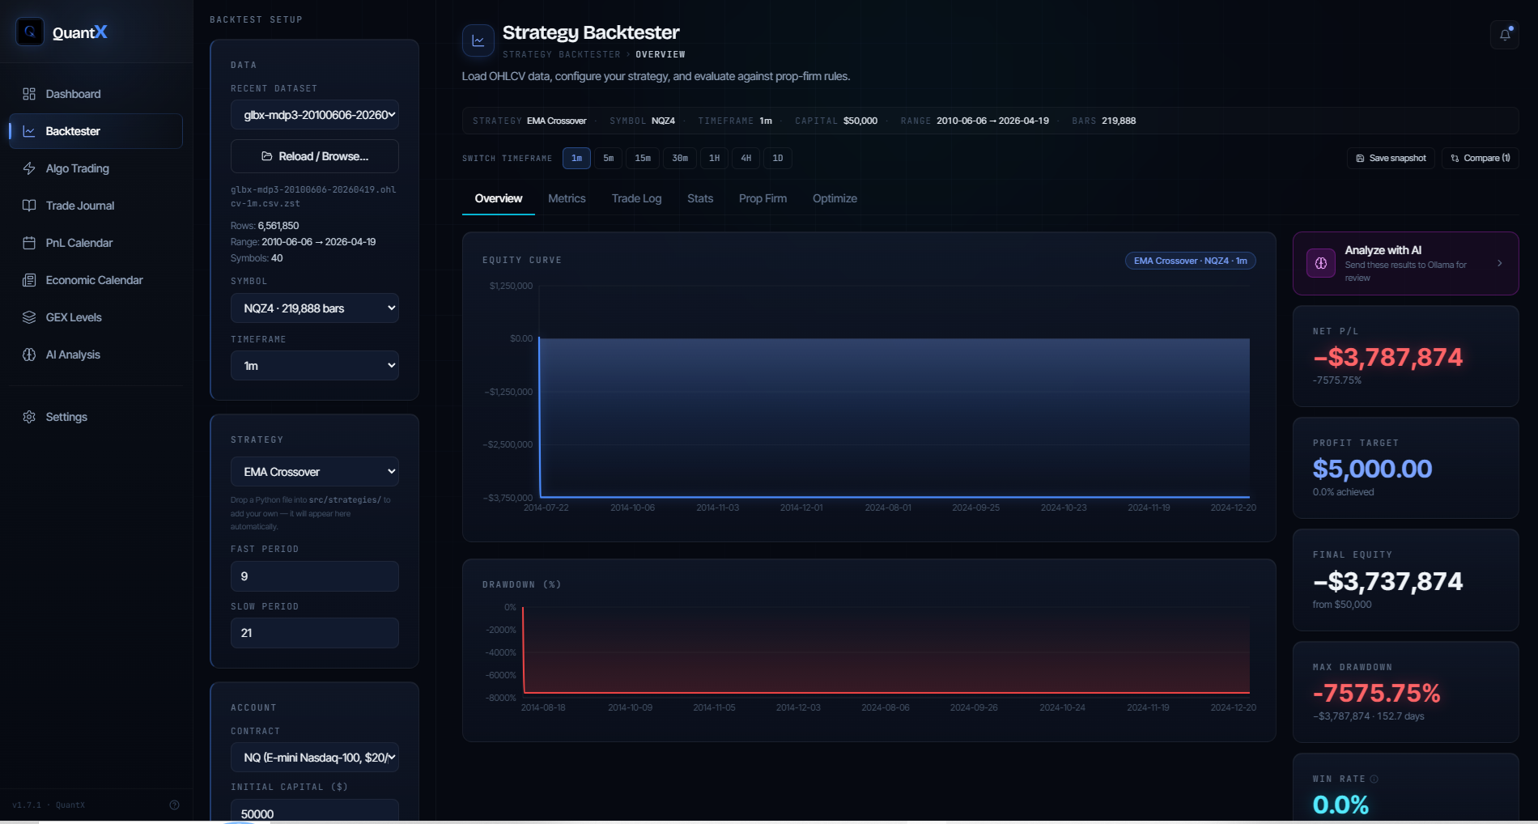1538x824 pixels.
Task: Click the Win Rate info icon
Action: (1374, 779)
